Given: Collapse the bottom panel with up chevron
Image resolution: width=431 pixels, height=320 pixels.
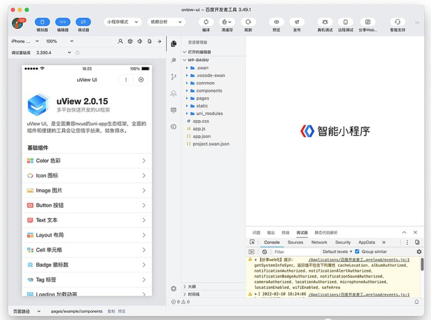Looking at the screenshot, I should [x=404, y=233].
